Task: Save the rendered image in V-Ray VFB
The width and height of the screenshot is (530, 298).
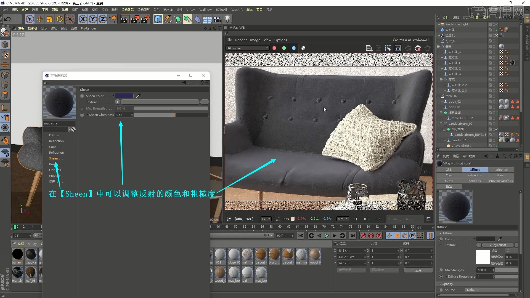Action: pos(369,48)
